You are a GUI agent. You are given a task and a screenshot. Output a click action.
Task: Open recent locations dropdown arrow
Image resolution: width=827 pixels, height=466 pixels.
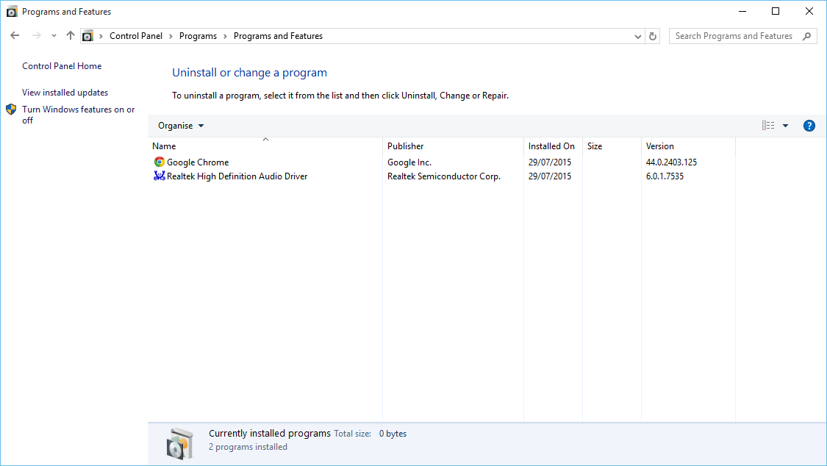click(x=54, y=36)
